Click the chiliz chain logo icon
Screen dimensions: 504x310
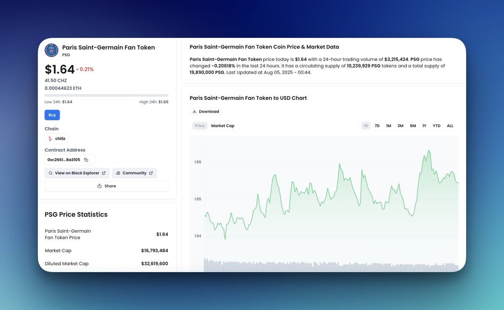pos(50,139)
